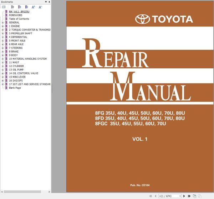Viewport: 214px width, 199px height.
Task: Increase bookmark font size with A+
Action: 33,7
